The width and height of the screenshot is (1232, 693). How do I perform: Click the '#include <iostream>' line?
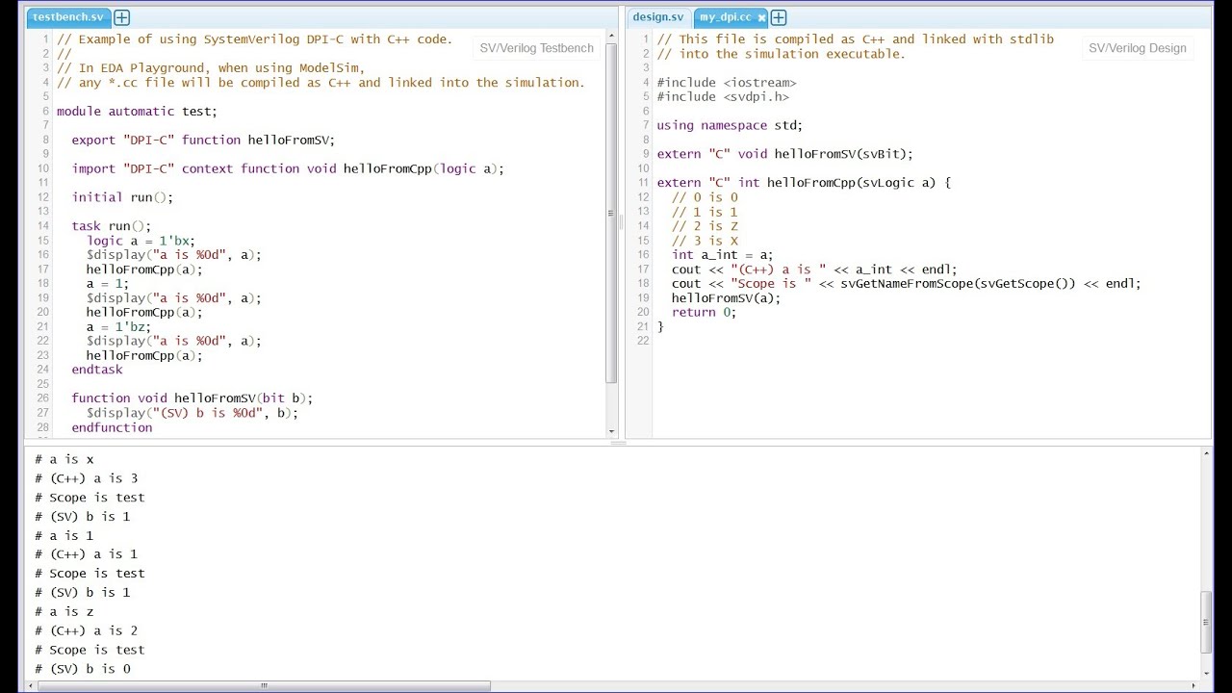point(727,83)
